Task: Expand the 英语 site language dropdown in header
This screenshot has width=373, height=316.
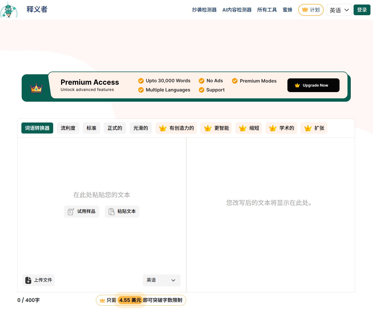Action: [339, 10]
